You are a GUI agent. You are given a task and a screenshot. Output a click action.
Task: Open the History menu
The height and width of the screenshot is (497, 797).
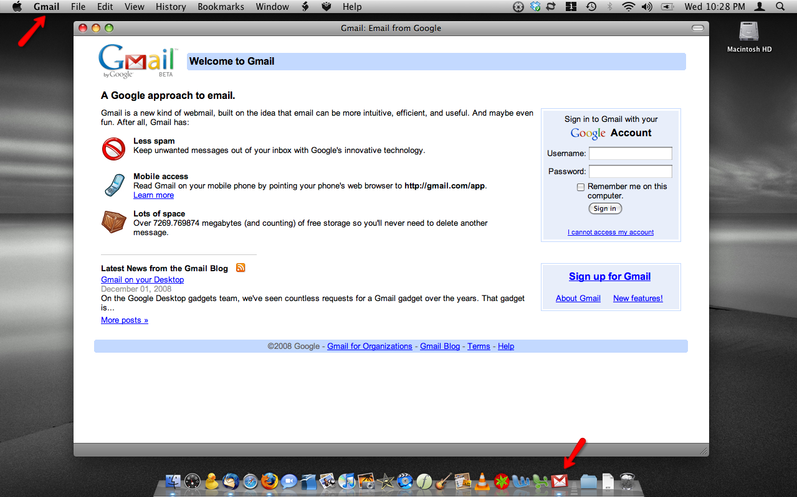point(171,6)
